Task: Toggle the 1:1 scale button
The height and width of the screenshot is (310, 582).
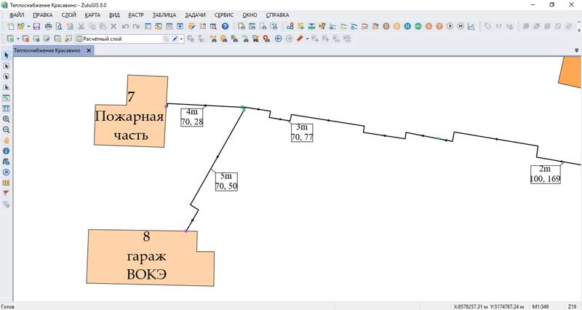Action: click(x=499, y=26)
